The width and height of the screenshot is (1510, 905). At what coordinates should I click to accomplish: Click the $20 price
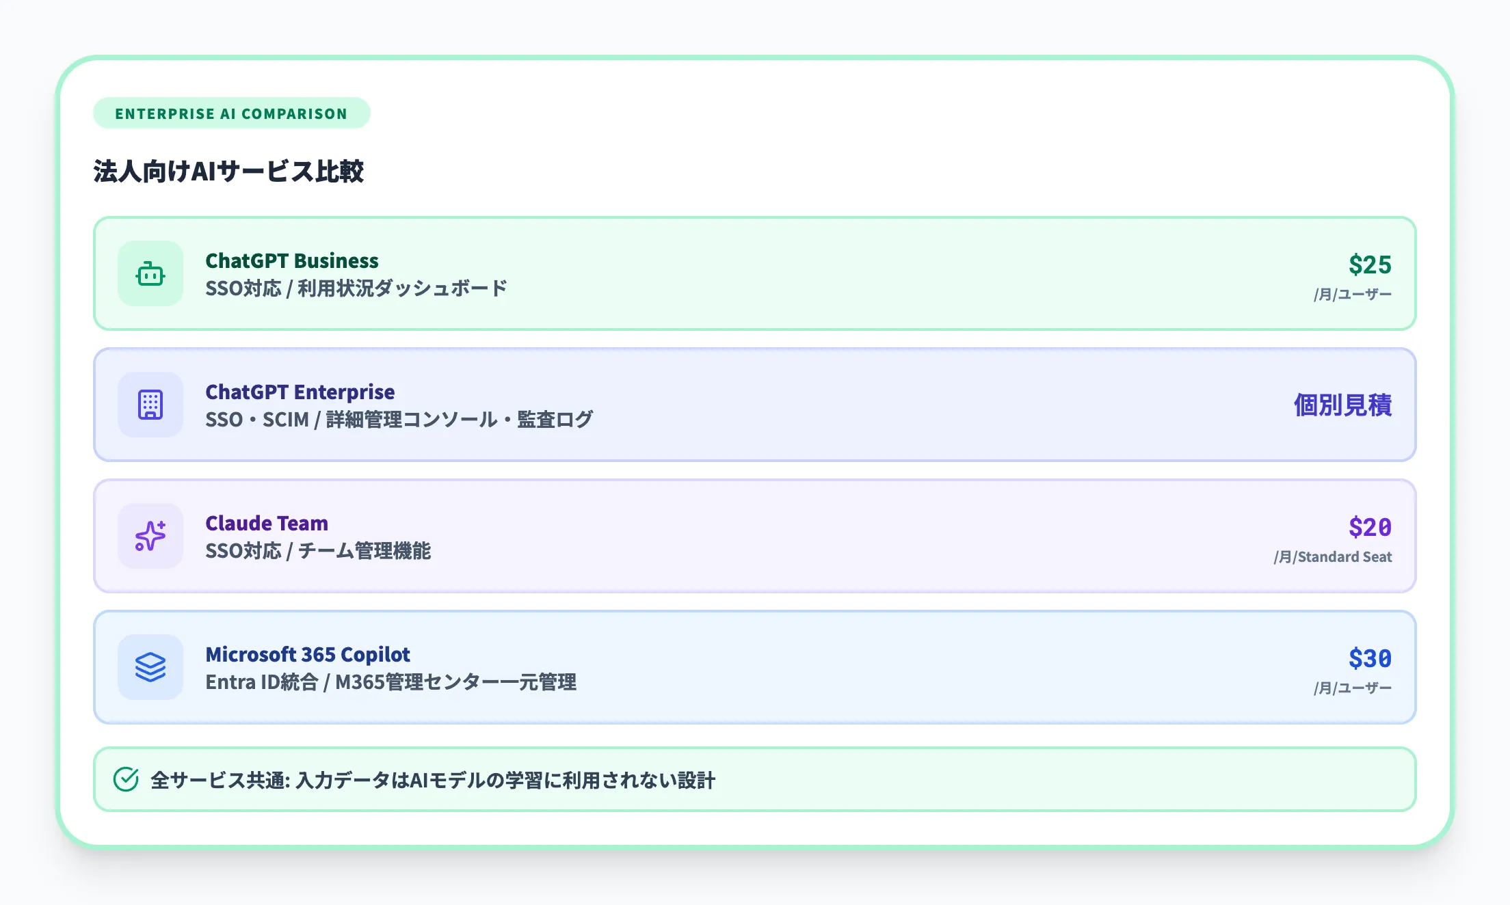(x=1370, y=527)
